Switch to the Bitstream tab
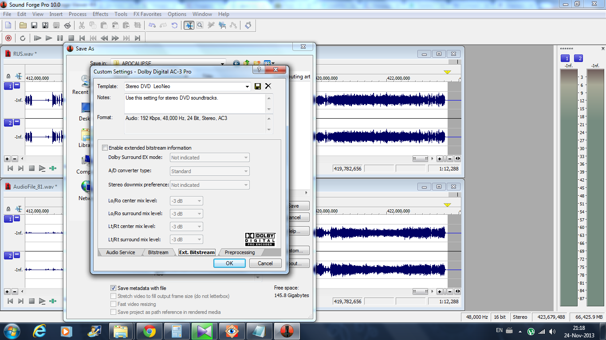Viewport: 606px width, 340px height. pyautogui.click(x=158, y=252)
